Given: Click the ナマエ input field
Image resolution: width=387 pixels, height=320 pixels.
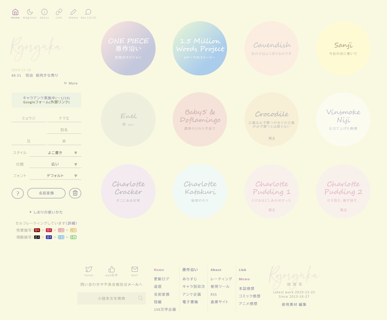Looking at the screenshot, I should tap(64, 118).
